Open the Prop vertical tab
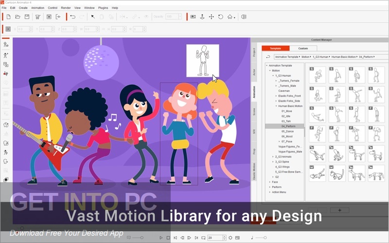The height and width of the screenshot is (243, 389). click(x=254, y=151)
